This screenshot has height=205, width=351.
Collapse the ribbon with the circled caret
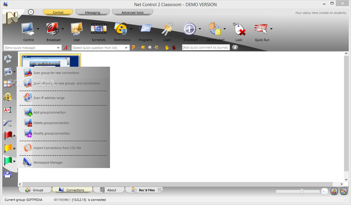coord(31,12)
